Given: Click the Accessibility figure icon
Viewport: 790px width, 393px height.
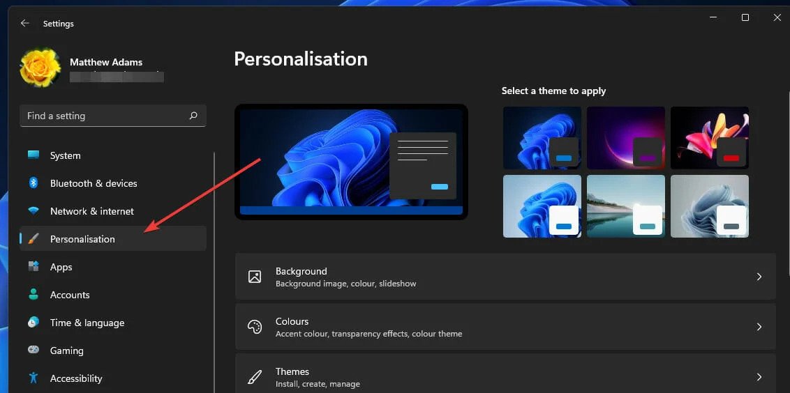Looking at the screenshot, I should point(33,378).
